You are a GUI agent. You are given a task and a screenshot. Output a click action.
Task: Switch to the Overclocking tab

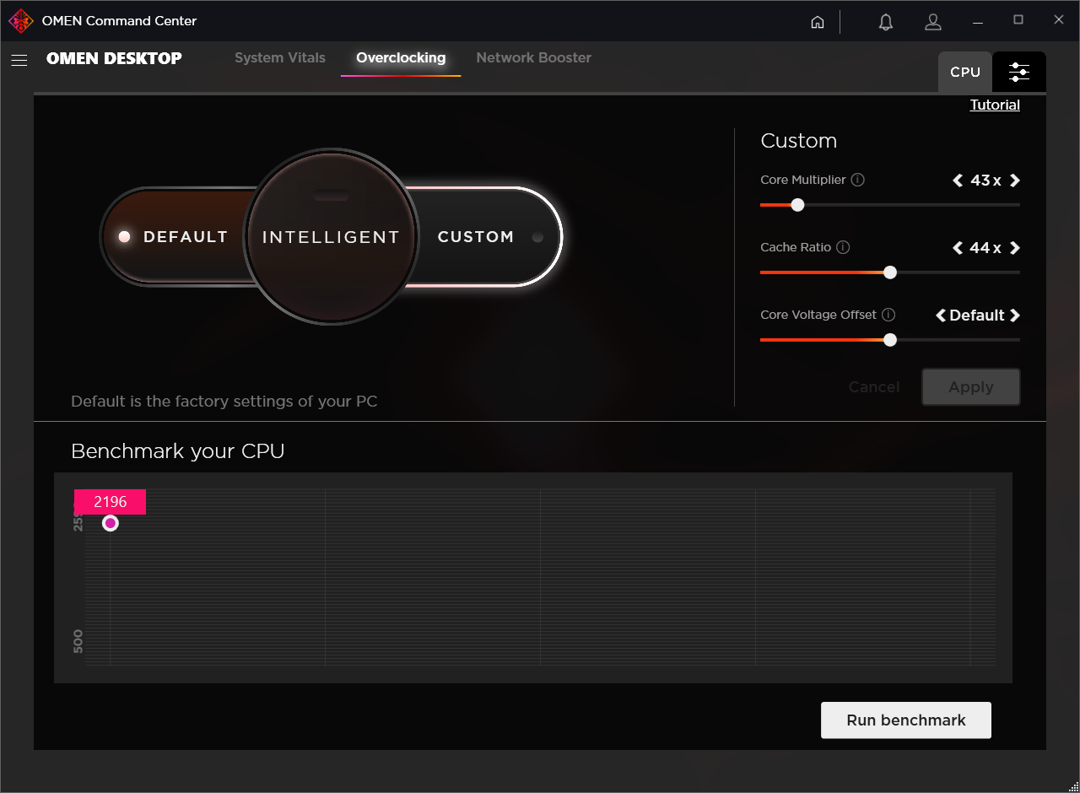point(401,58)
